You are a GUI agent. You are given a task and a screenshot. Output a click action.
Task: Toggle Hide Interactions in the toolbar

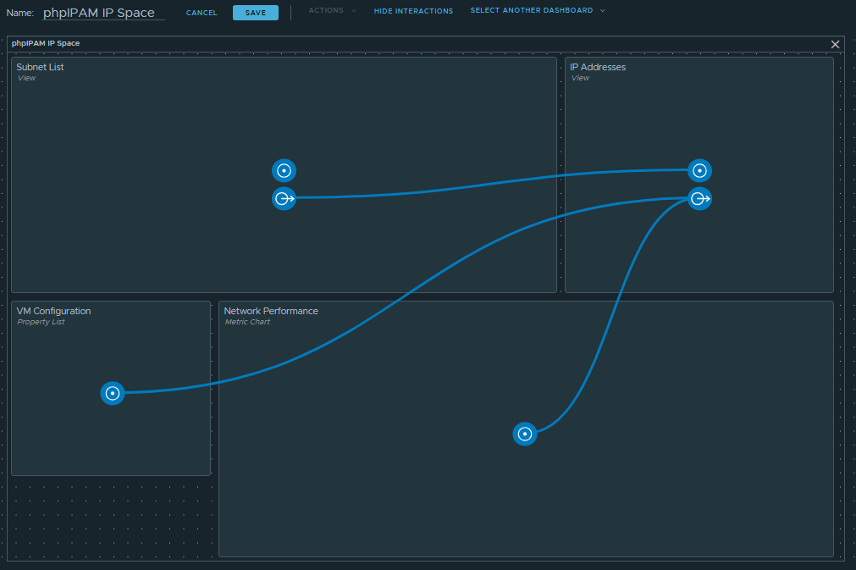tap(413, 12)
